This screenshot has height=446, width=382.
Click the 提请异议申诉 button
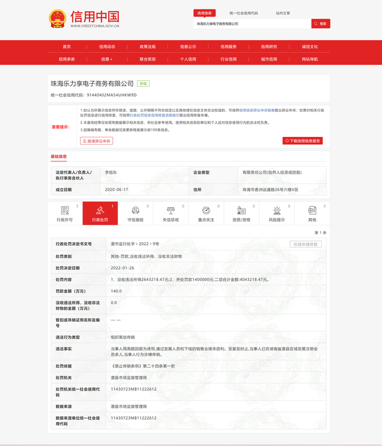(x=97, y=141)
